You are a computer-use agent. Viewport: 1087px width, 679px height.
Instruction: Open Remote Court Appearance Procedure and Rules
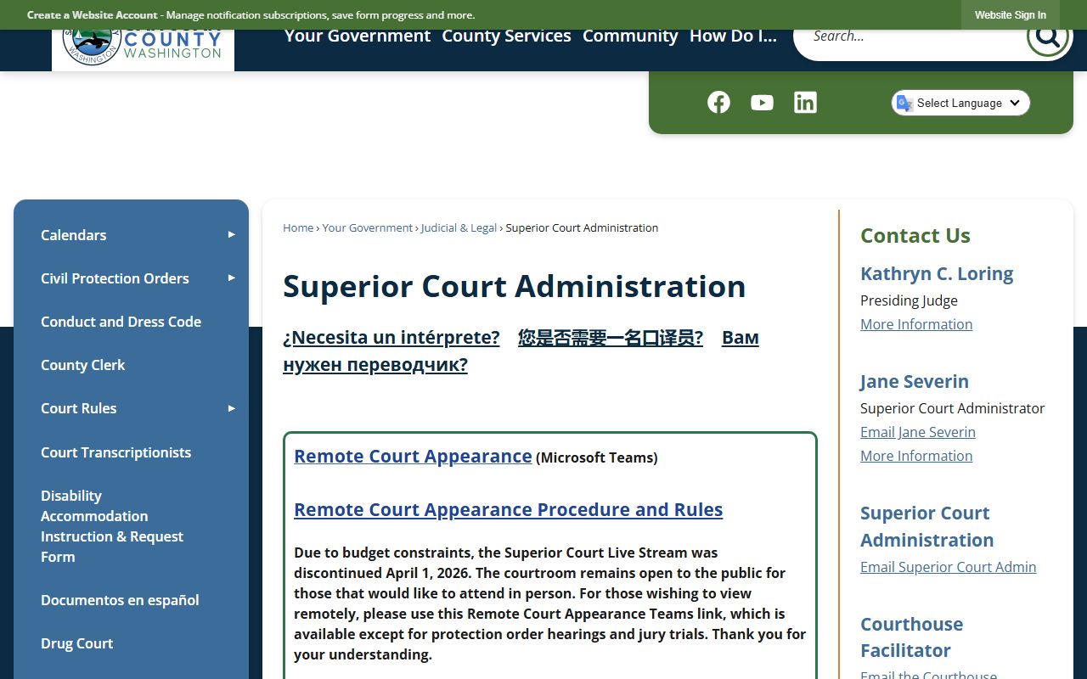pos(508,509)
